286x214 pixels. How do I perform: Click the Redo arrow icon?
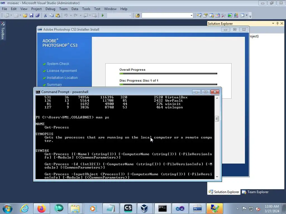pos(75,16)
